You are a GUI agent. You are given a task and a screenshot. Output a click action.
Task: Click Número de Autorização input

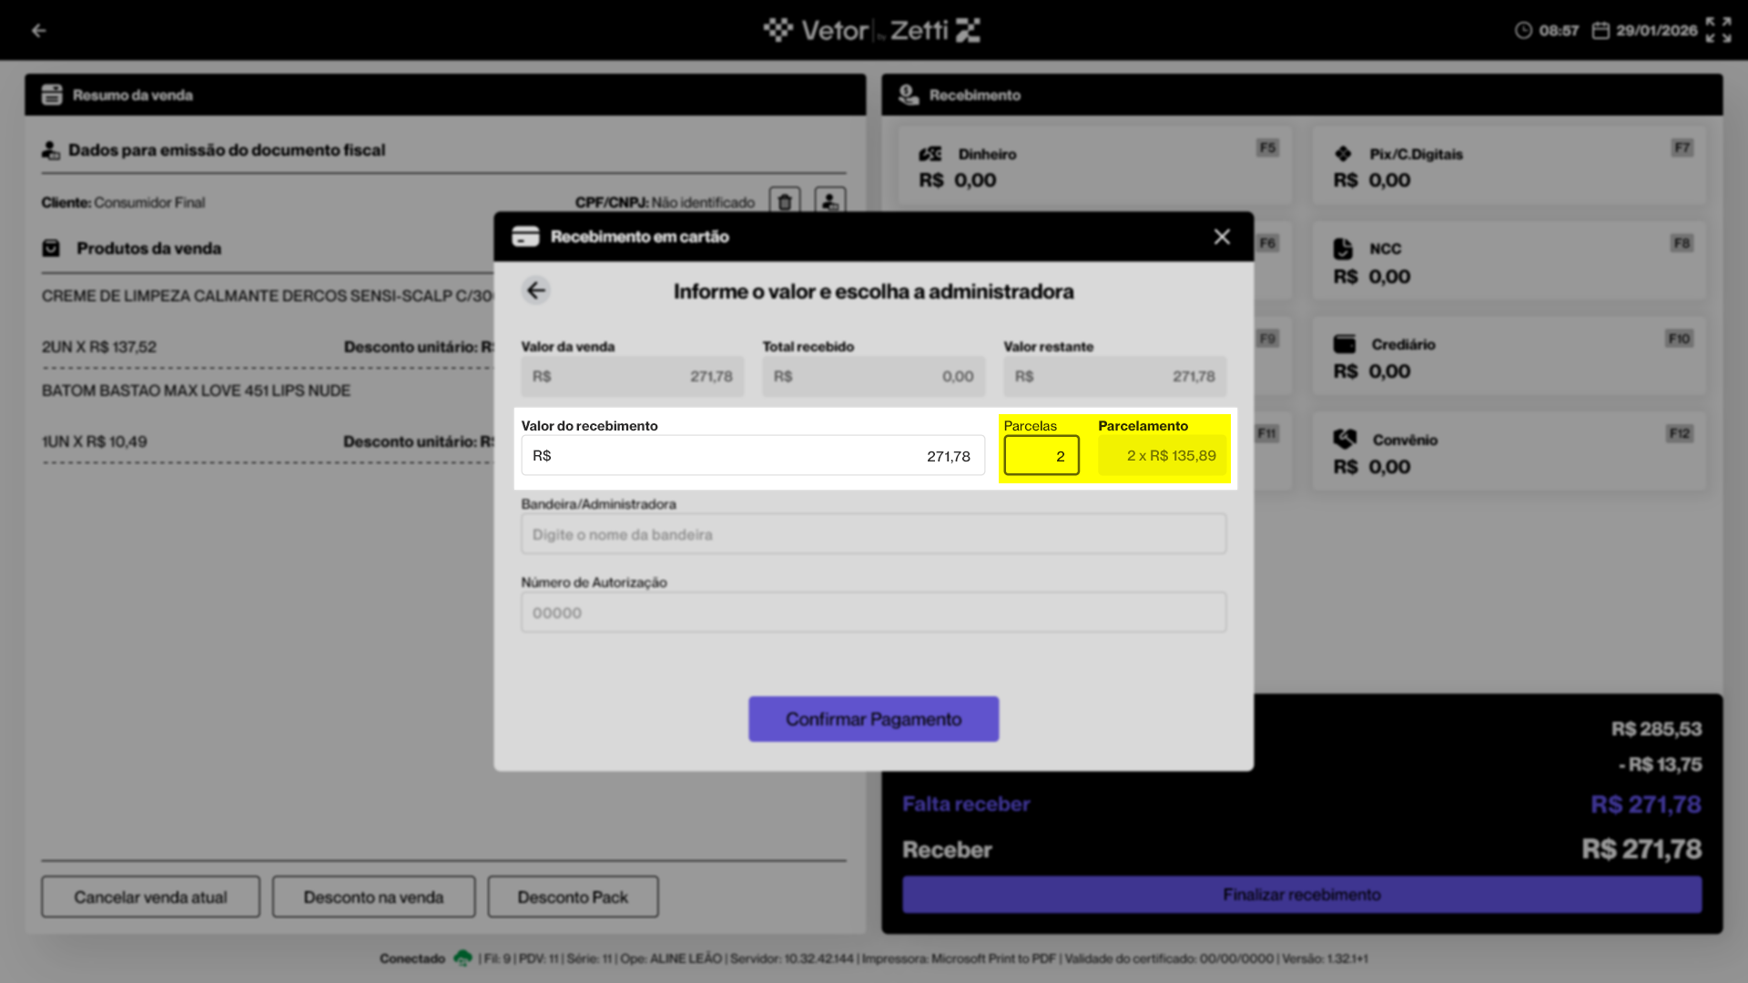click(873, 613)
